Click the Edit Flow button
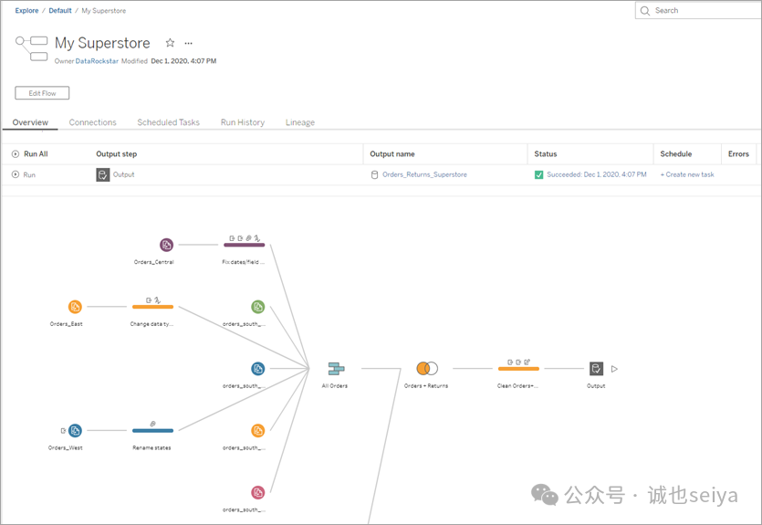 (x=42, y=93)
